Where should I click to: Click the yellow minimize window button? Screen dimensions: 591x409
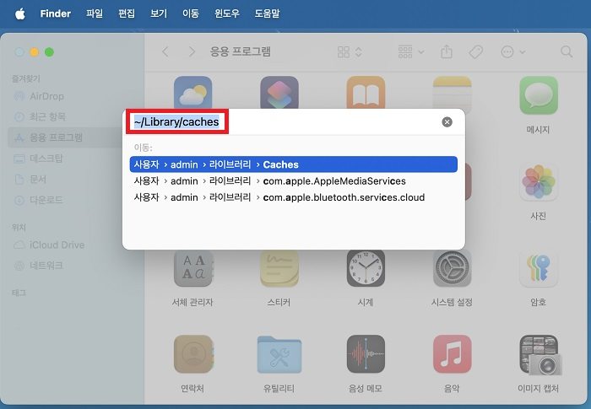click(x=35, y=52)
